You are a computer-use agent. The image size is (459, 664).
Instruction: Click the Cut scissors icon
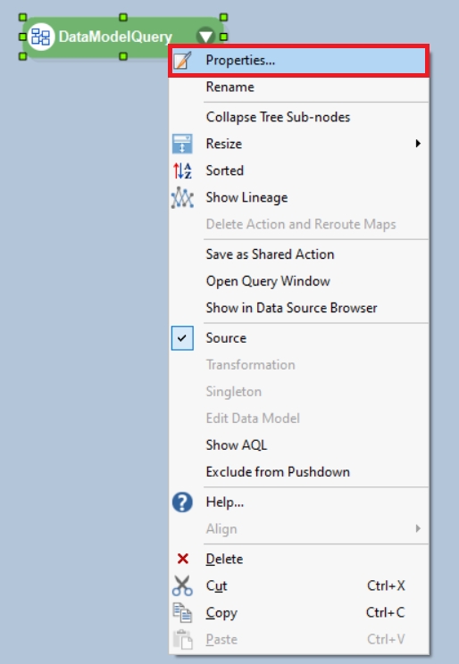(182, 585)
